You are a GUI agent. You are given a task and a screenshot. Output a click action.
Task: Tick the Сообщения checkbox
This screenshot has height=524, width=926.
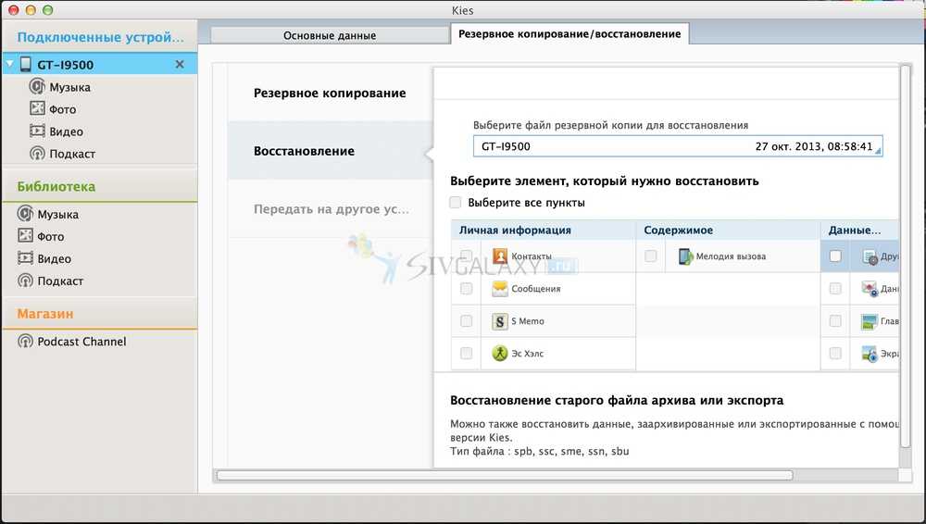pyautogui.click(x=466, y=289)
